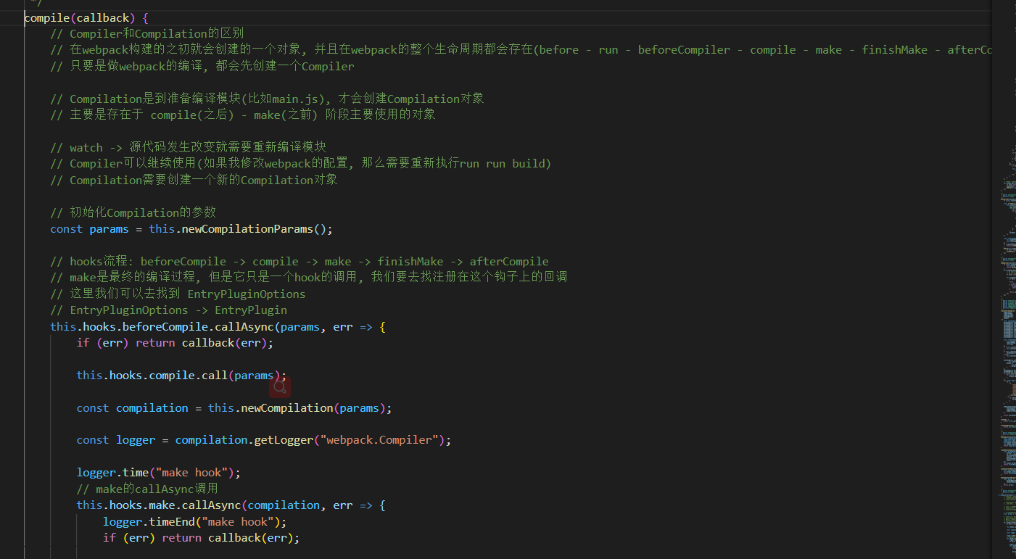Click the 'callback' parameter in the compile signature

coord(103,17)
